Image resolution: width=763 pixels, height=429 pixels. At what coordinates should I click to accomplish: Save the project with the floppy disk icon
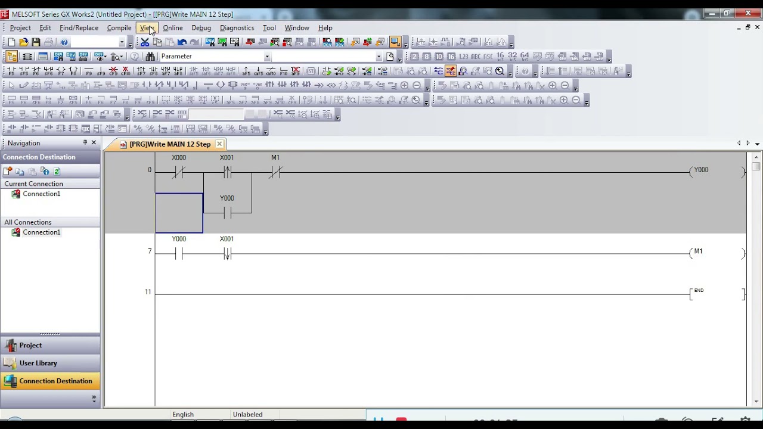[x=36, y=42]
